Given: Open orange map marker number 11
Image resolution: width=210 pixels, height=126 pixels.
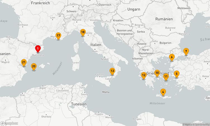Looking at the screenshot, I should (x=166, y=77).
